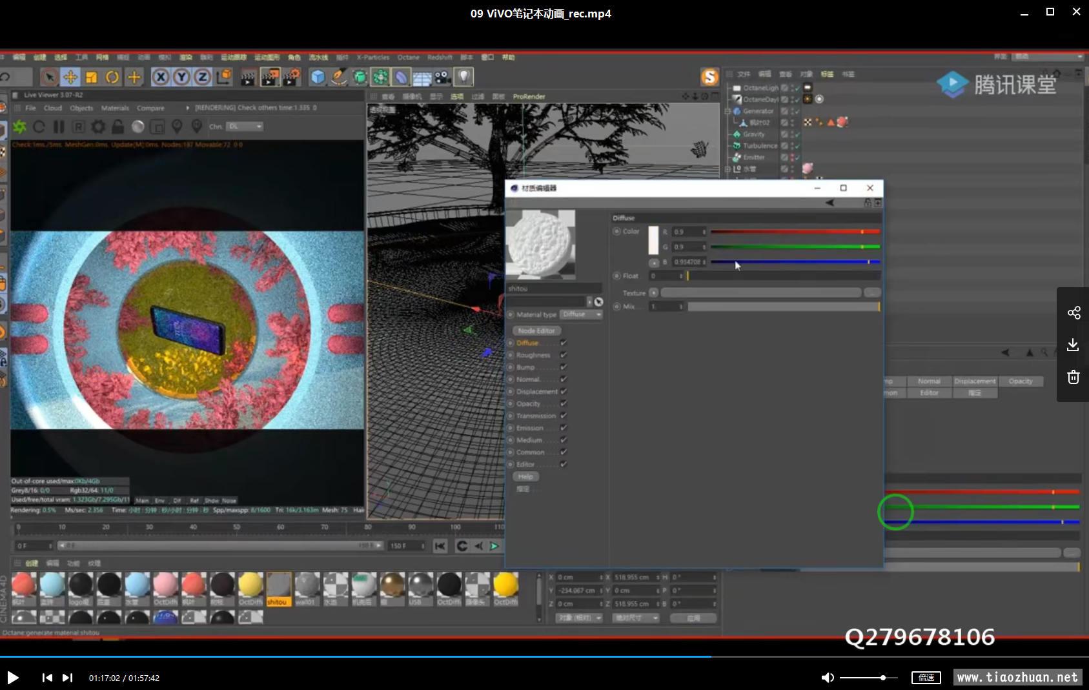Image resolution: width=1089 pixels, height=690 pixels.
Task: Select the Rotate tool in toolbar
Action: click(x=112, y=77)
